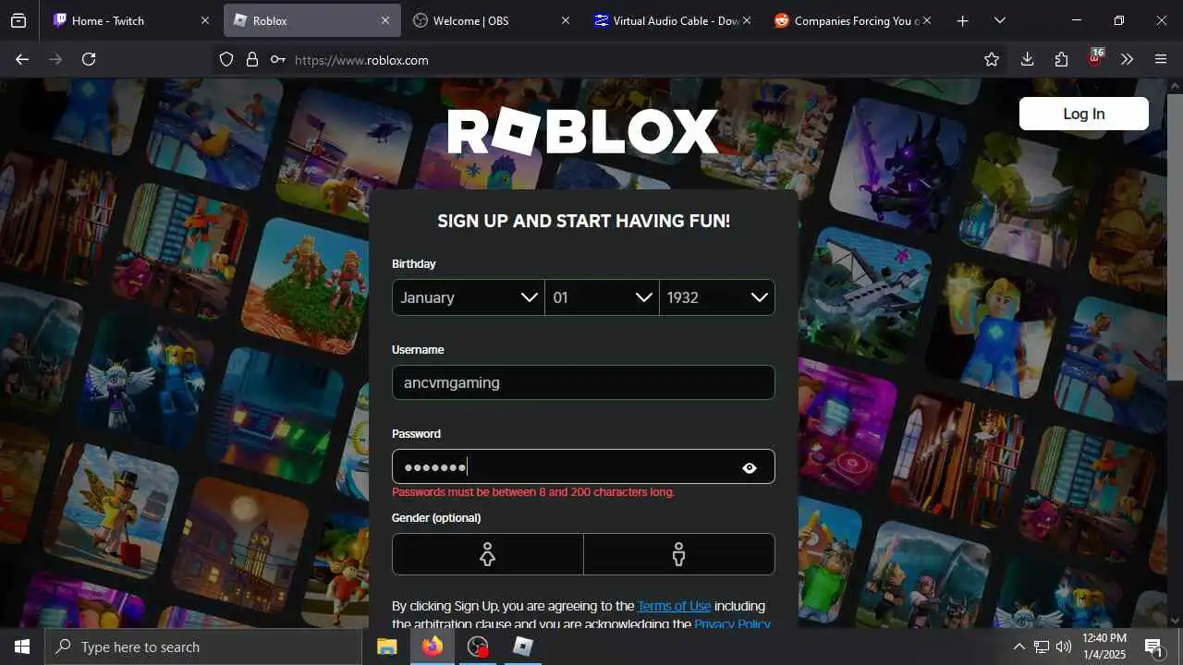Bookmark this page with star icon
The width and height of the screenshot is (1183, 665).
click(x=992, y=59)
